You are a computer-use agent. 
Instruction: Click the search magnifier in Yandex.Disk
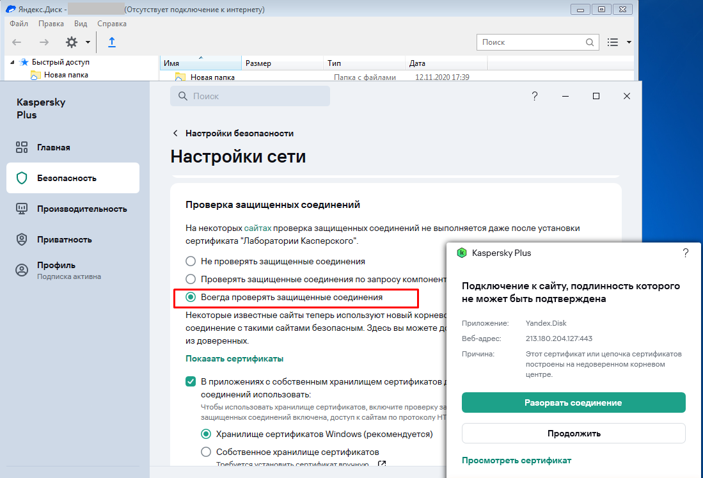pos(590,42)
